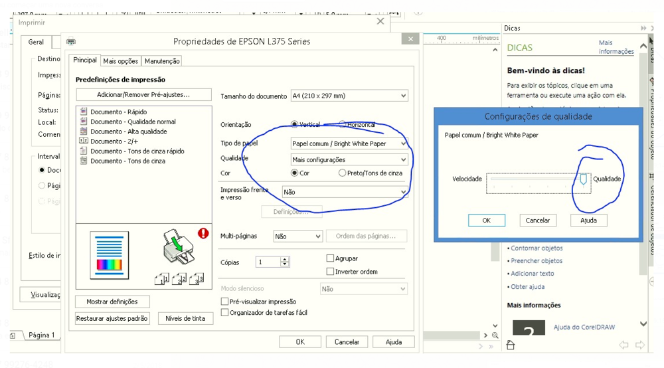Increase Cópias with stepper up arrow
This screenshot has width=664, height=368.
point(285,259)
